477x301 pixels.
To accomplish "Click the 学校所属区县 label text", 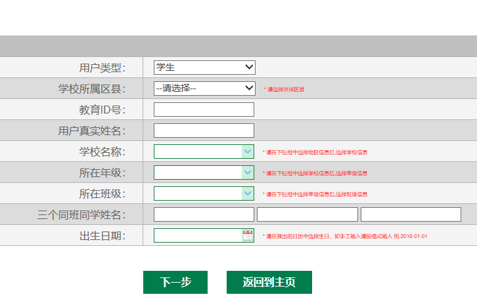I will (x=92, y=89).
